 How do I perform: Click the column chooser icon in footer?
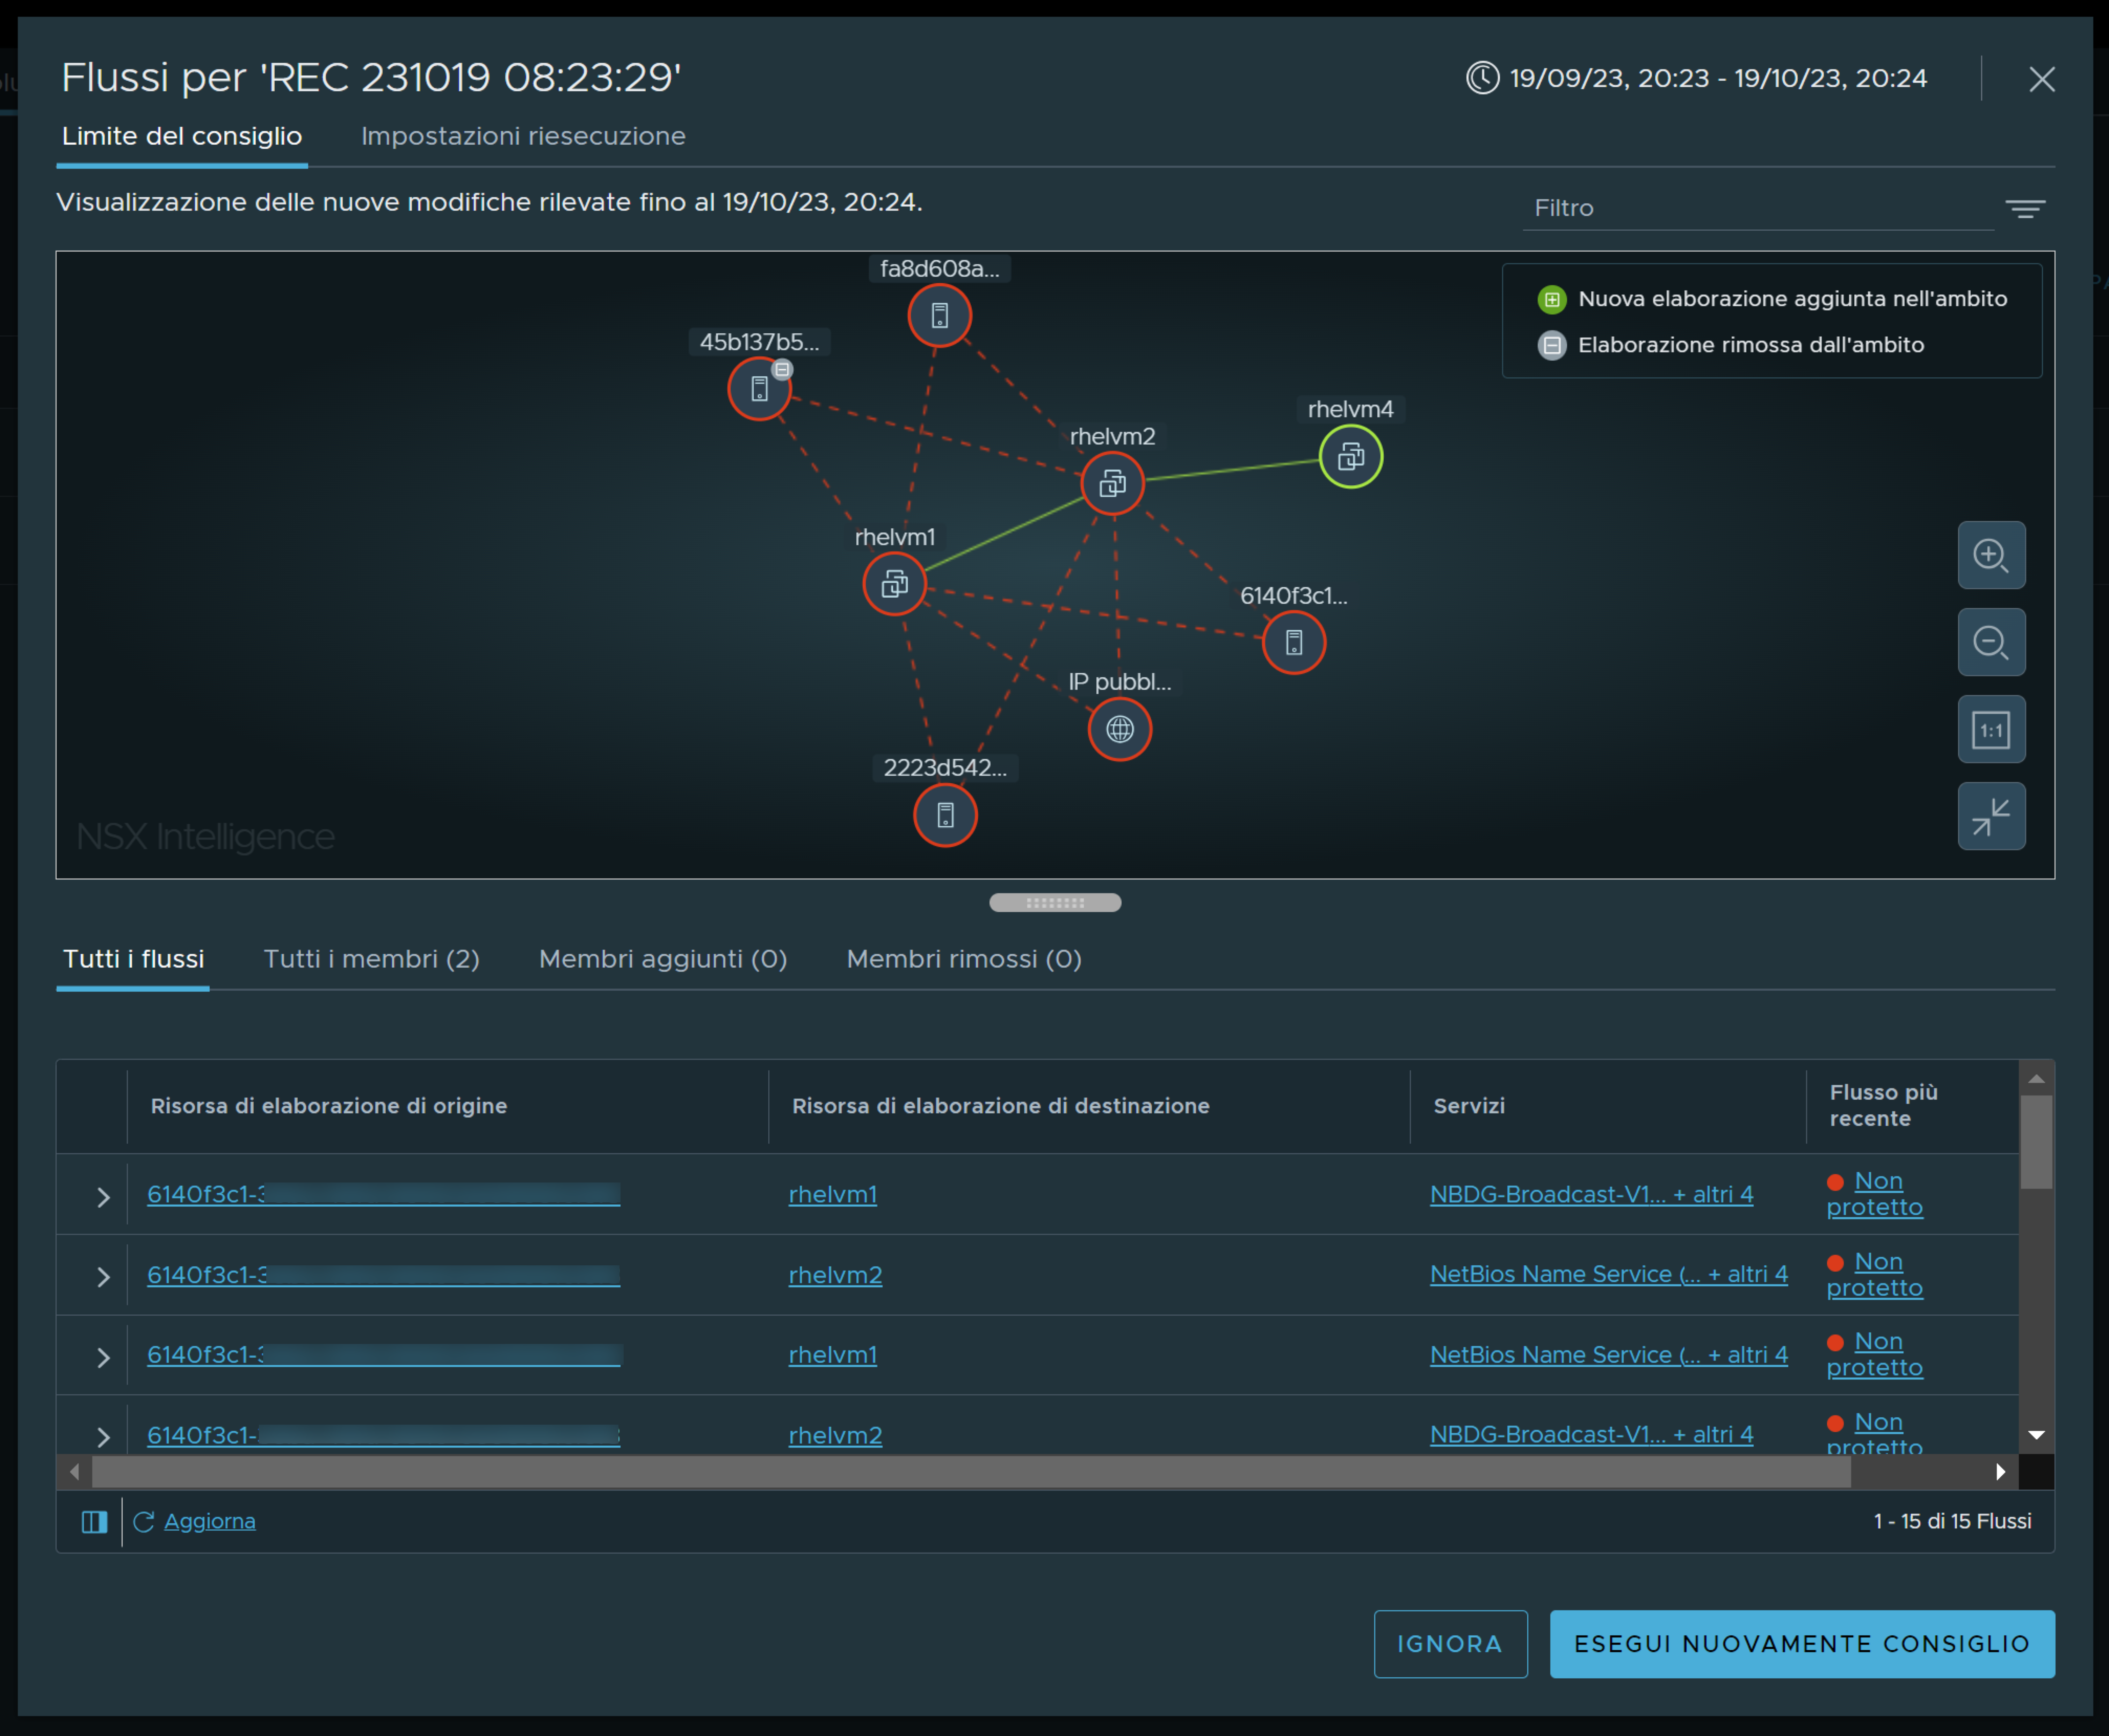(x=94, y=1522)
